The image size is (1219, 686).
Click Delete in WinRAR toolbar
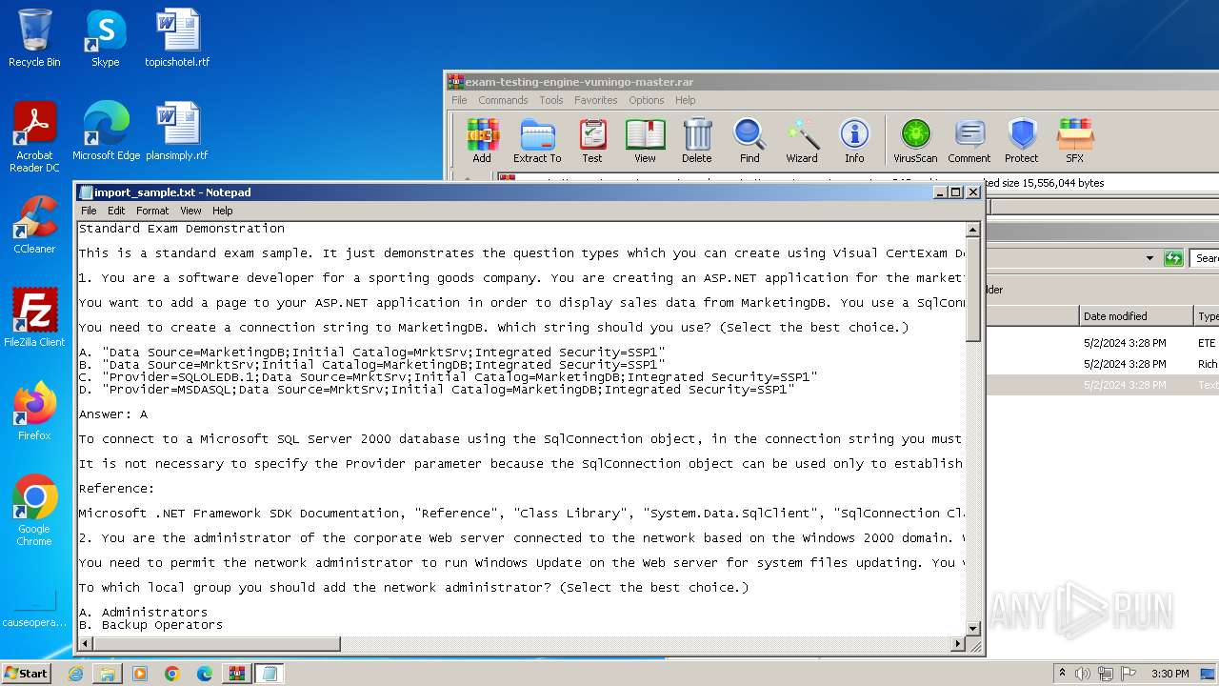click(696, 141)
